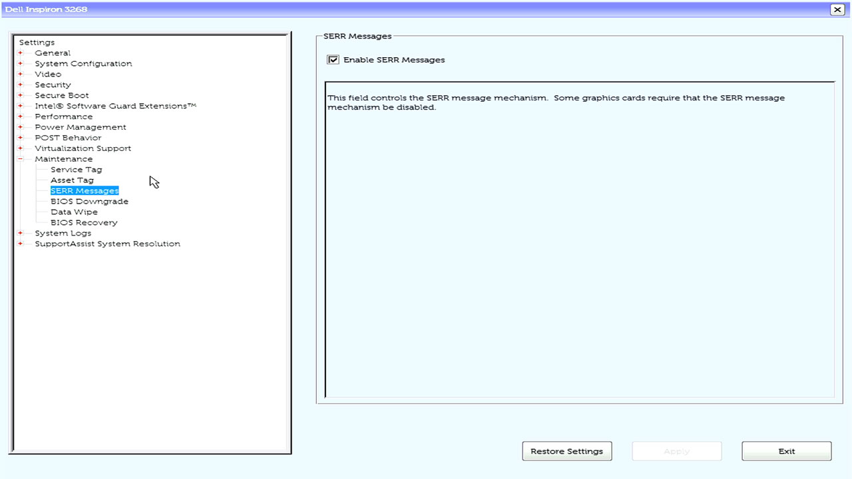
Task: Expand the General settings tree node
Action: pos(21,53)
